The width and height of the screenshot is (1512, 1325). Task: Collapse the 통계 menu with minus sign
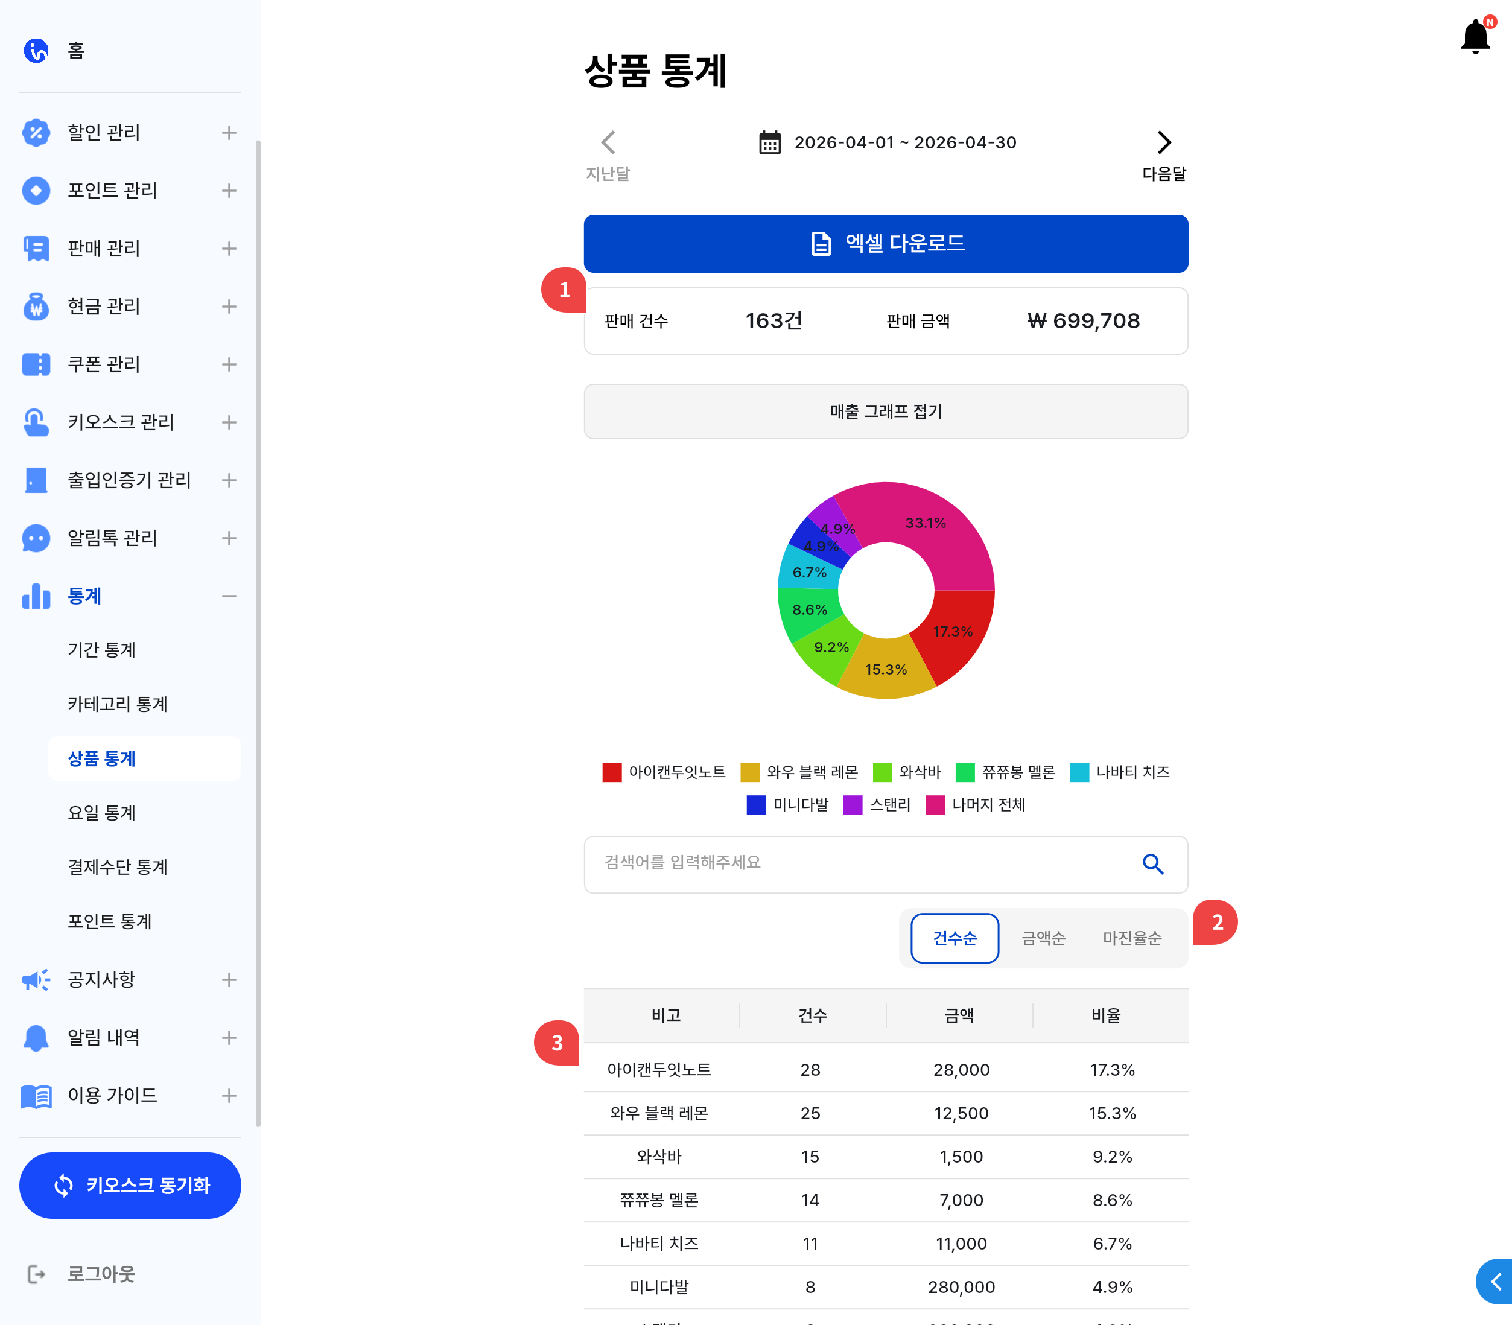(229, 596)
